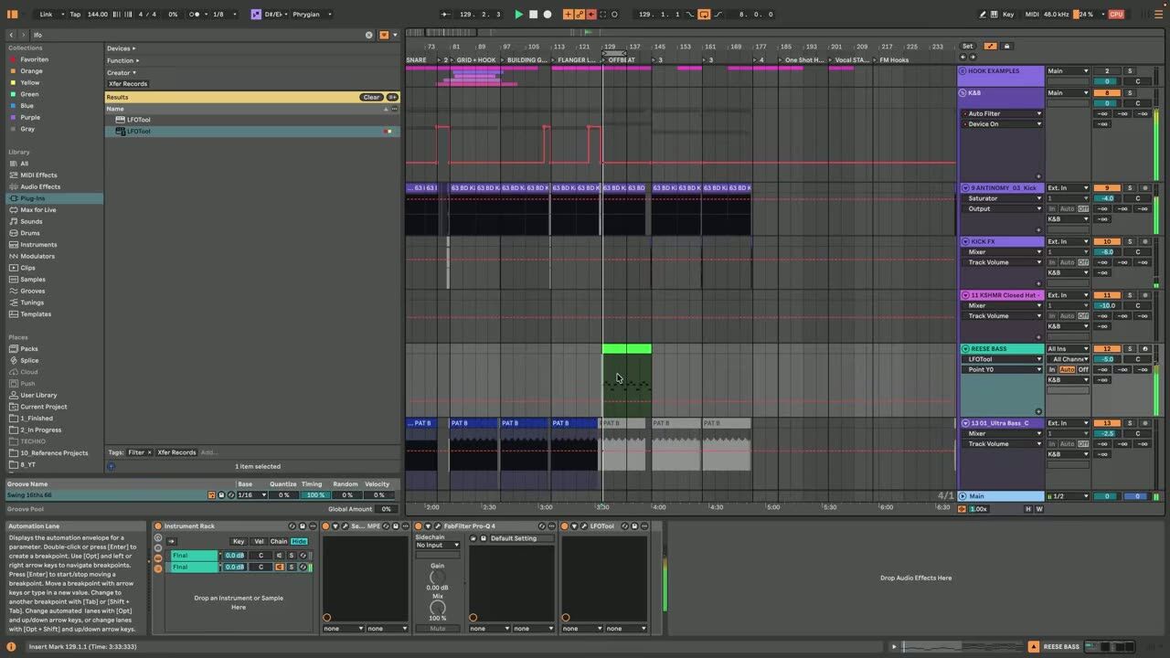The width and height of the screenshot is (1170, 658).
Task: Enable Draw Mode pencil icon
Action: pyautogui.click(x=984, y=14)
